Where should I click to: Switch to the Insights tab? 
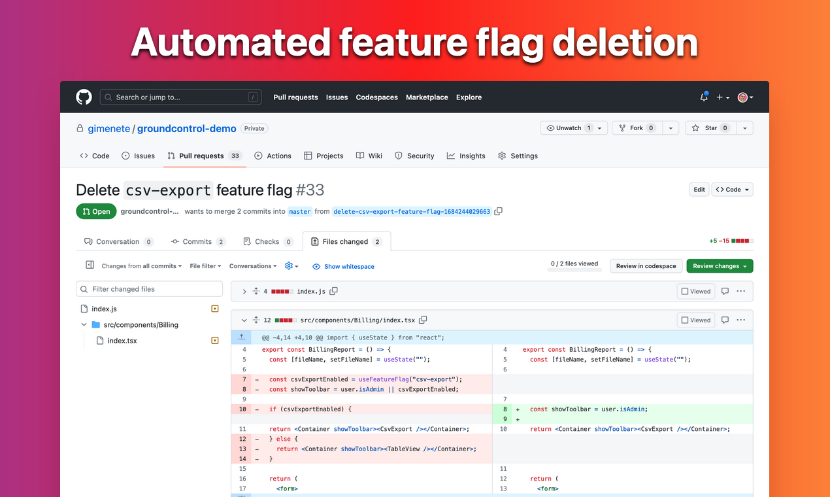pos(466,156)
